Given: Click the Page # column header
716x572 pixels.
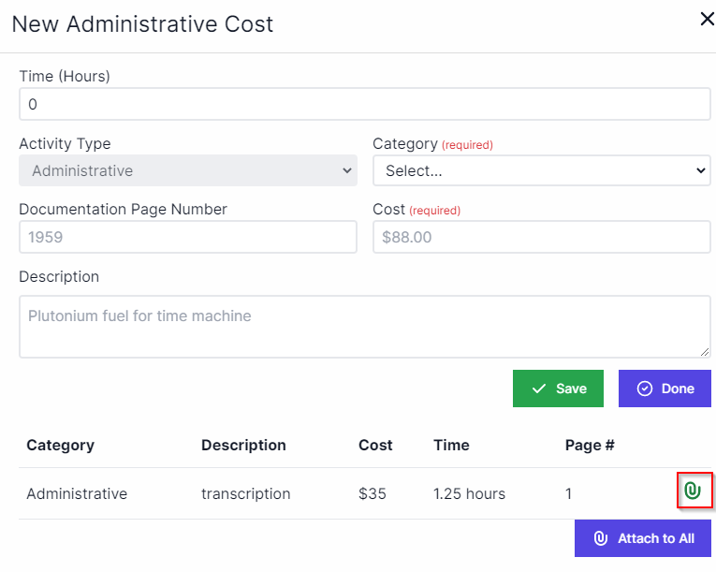Looking at the screenshot, I should (x=589, y=445).
